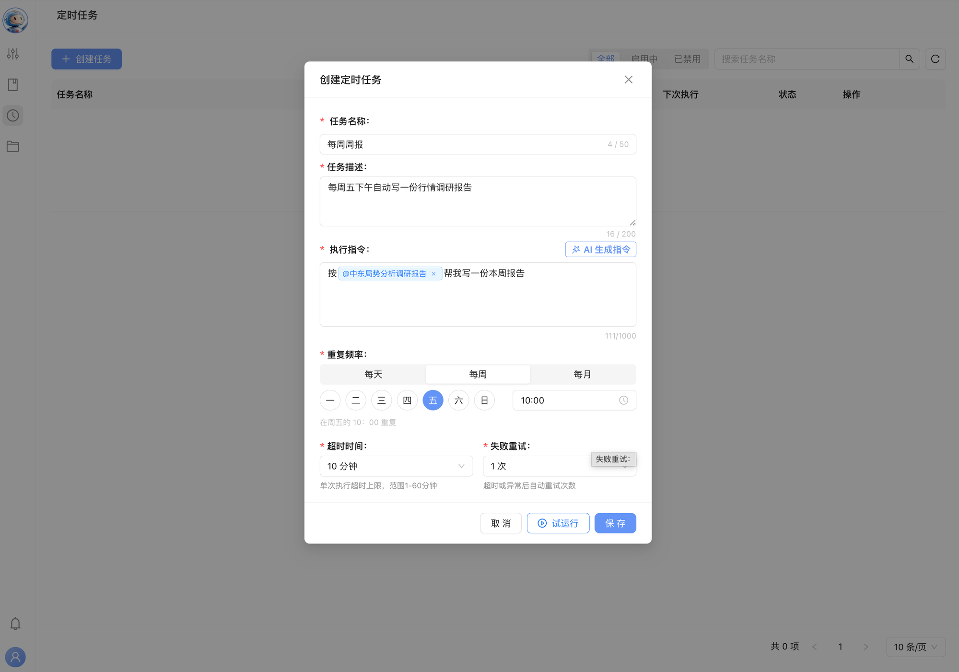
Task: Click the search magnifier icon
Action: coord(909,59)
